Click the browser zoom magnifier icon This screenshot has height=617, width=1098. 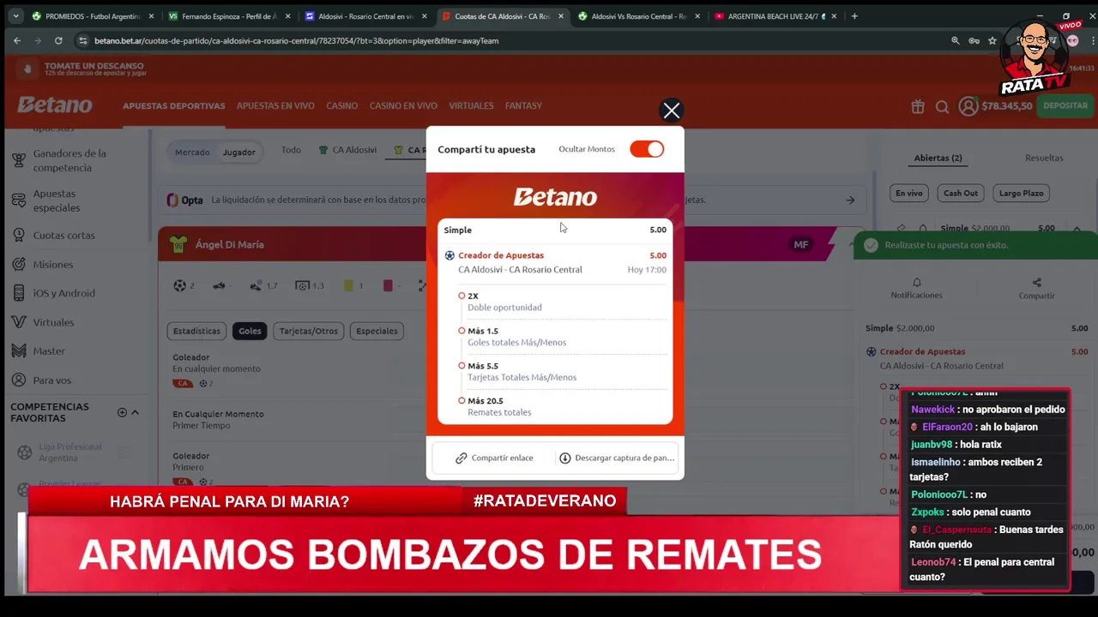coord(956,40)
